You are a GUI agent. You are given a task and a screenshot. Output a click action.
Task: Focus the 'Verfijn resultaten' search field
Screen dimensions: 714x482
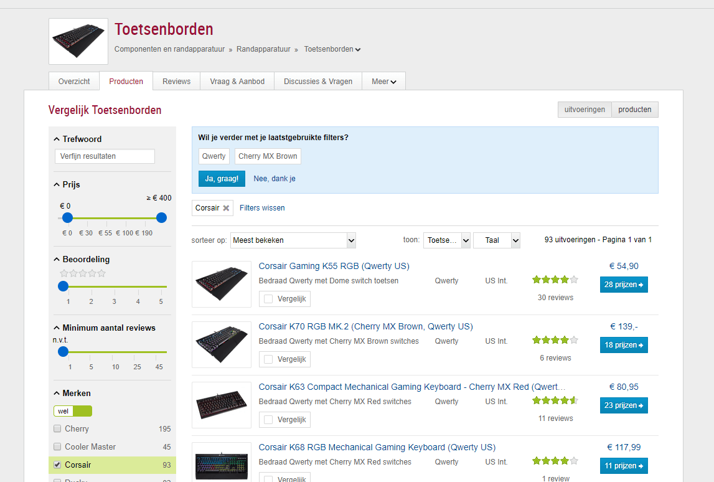pos(105,156)
